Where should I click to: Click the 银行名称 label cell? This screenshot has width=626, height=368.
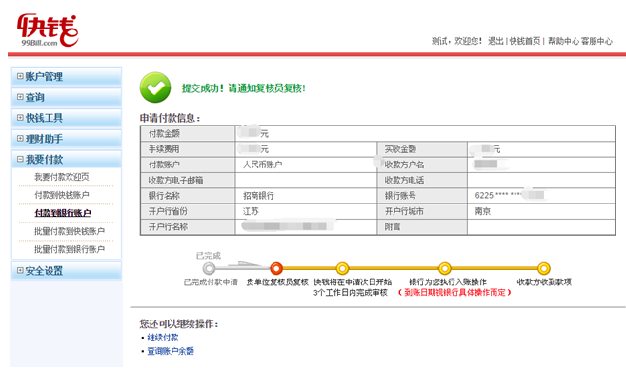tap(188, 196)
